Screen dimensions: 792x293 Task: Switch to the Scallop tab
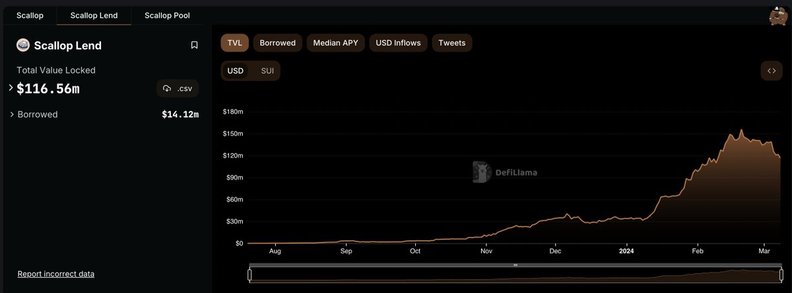pos(30,15)
